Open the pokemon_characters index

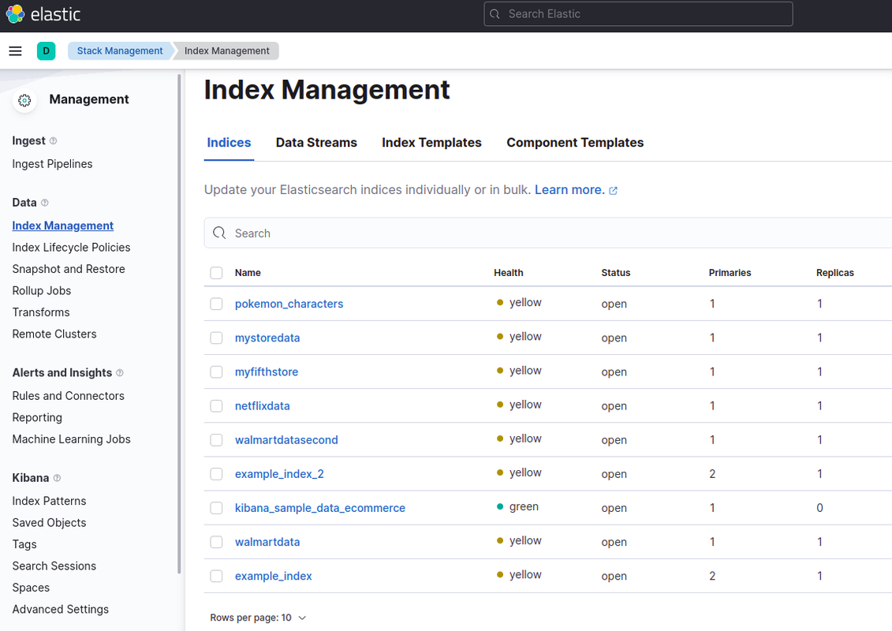point(289,304)
